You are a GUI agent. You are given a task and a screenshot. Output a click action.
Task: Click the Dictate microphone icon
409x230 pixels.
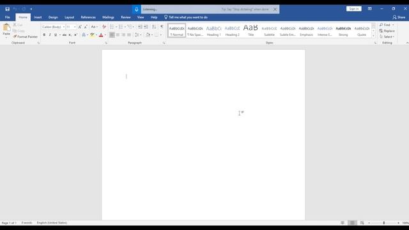click(x=136, y=10)
